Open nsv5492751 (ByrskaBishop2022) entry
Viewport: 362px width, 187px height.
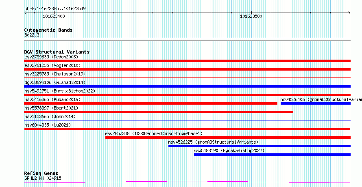(x=60, y=91)
